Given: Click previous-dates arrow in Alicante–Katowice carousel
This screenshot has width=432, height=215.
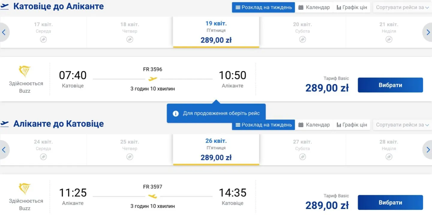Looking at the screenshot, I should pos(4,150).
